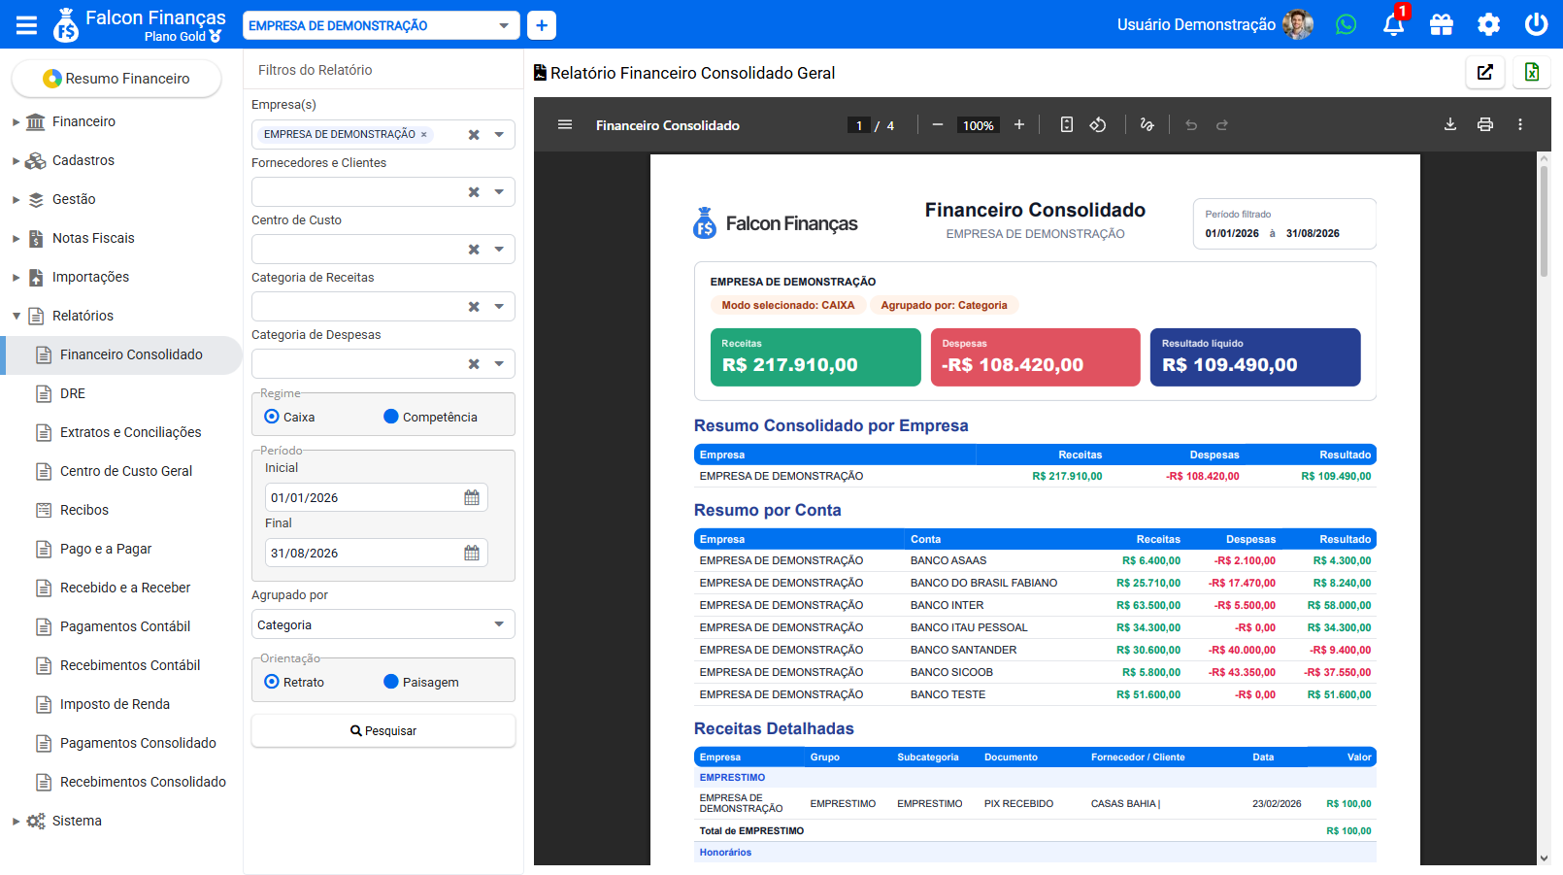Open calendar picker for final date
1563x875 pixels.
click(472, 553)
